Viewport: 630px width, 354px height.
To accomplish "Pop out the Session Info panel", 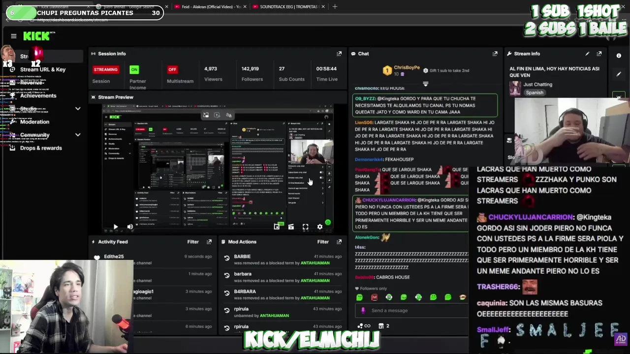I will click(339, 54).
